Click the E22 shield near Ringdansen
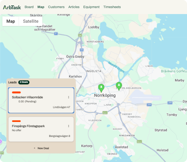 point(139,142)
